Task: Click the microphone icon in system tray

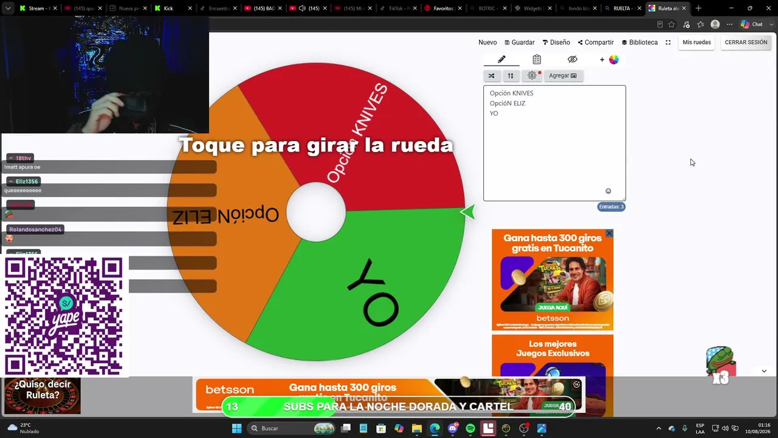Action: click(x=684, y=428)
